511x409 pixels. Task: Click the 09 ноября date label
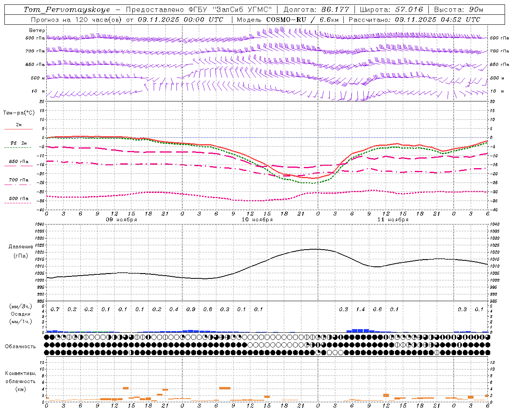coord(121,220)
